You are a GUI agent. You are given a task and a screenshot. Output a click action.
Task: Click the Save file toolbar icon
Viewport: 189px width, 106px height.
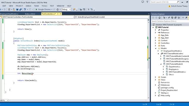17,9
